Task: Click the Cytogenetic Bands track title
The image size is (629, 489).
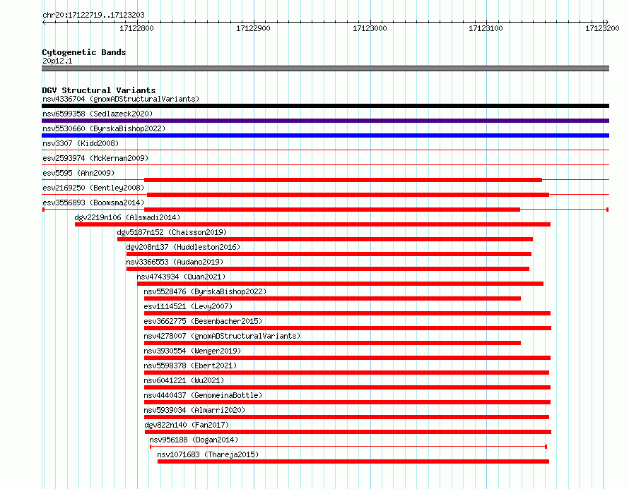Action: point(84,52)
